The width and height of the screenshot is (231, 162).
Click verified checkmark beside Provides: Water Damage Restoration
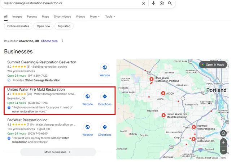tap(9, 80)
